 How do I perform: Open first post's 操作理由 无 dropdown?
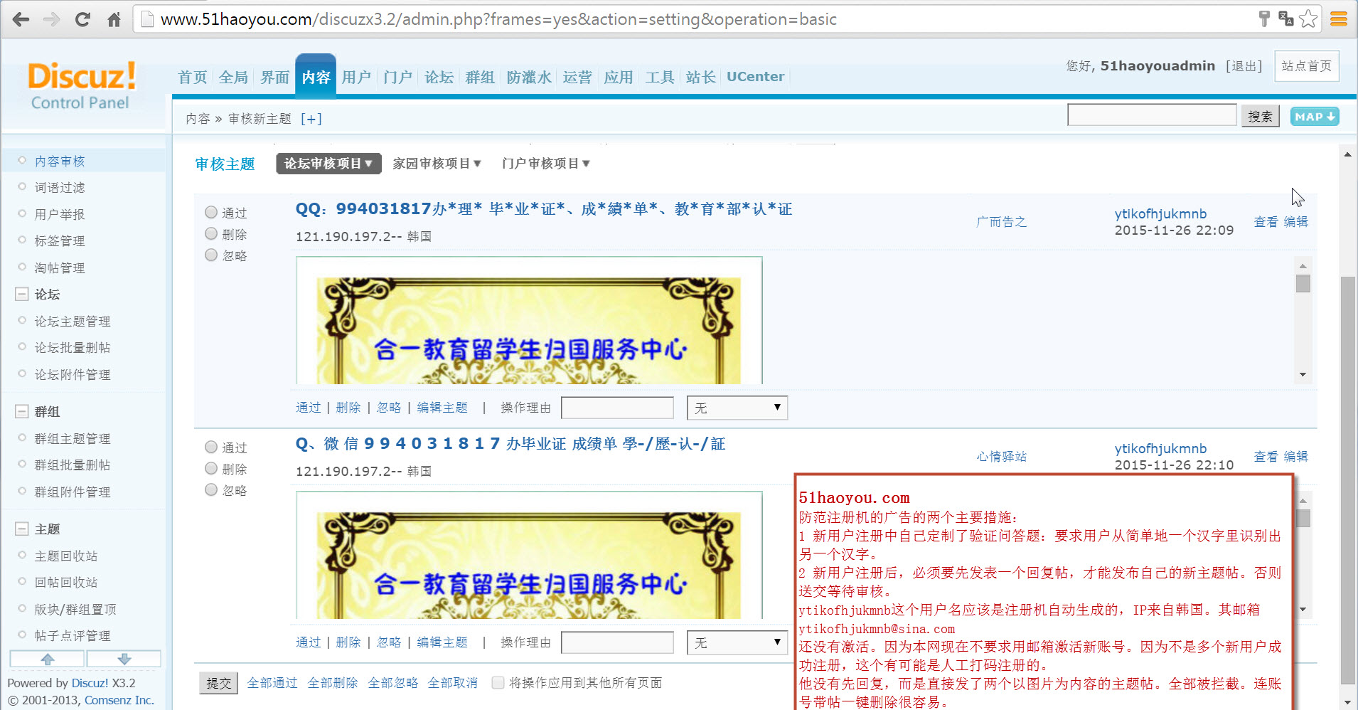737,408
